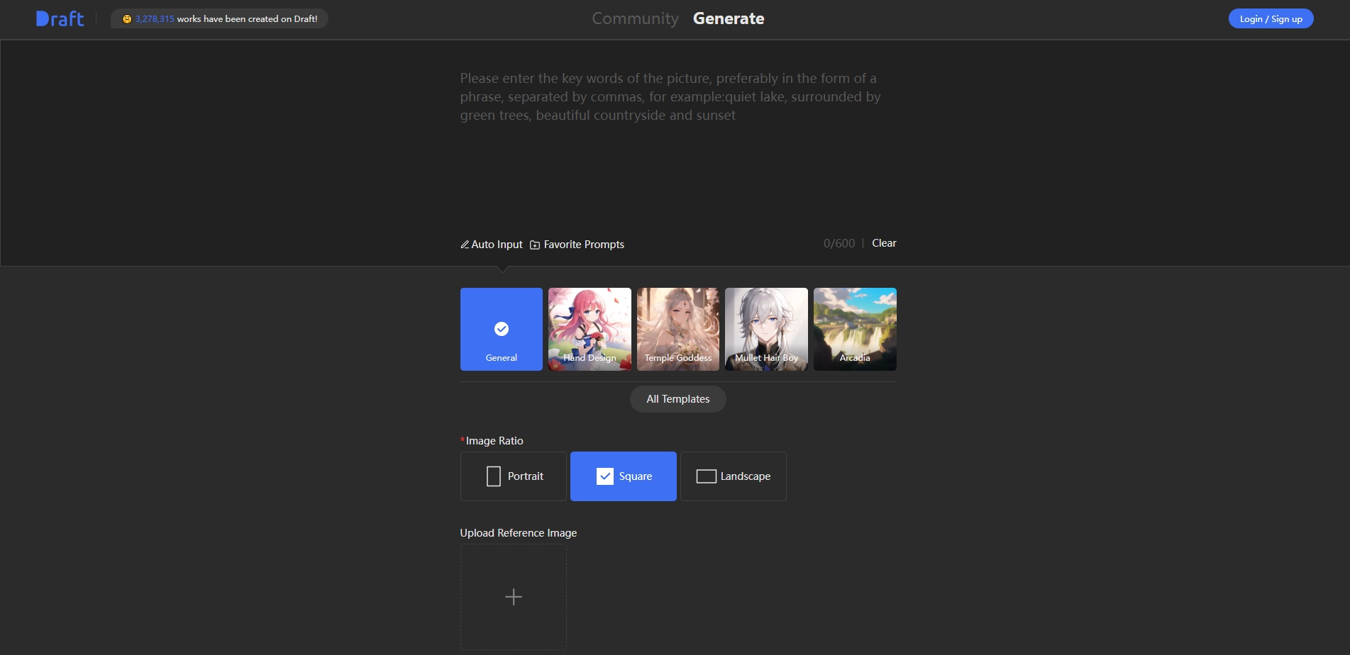Choose the Portrait ratio option

click(514, 476)
